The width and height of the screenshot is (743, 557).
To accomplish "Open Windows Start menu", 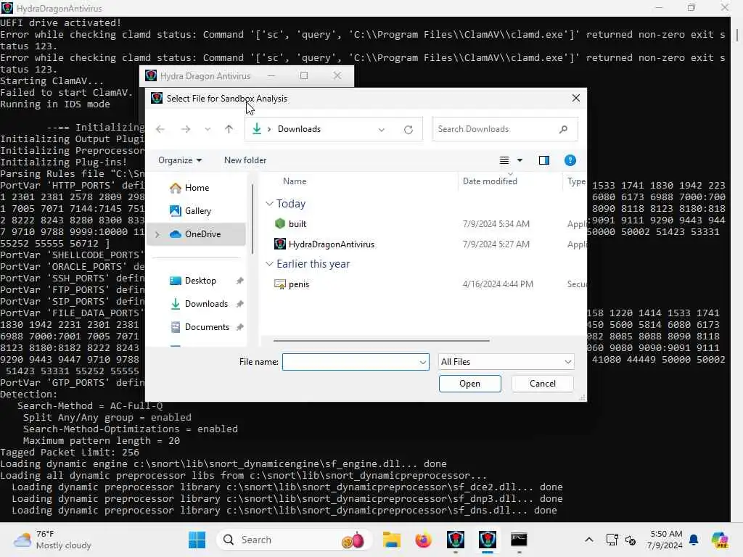I will (x=197, y=540).
